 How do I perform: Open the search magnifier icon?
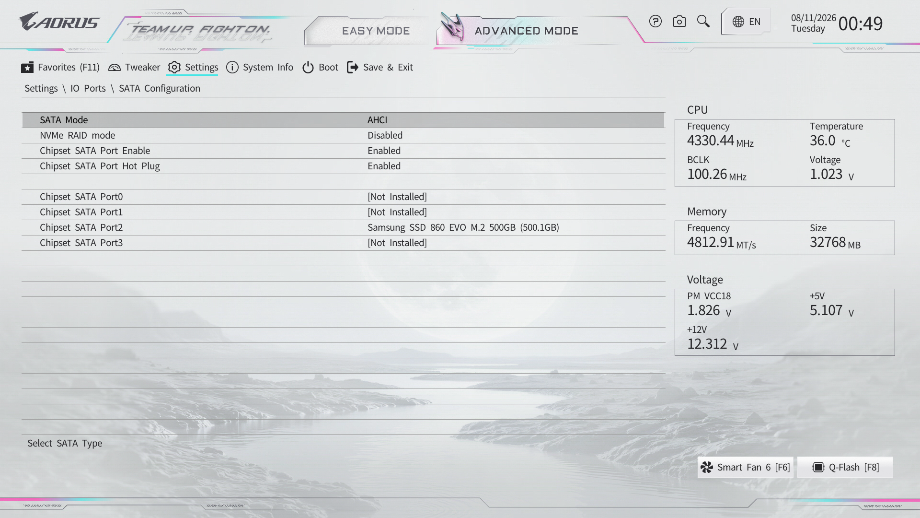click(703, 21)
